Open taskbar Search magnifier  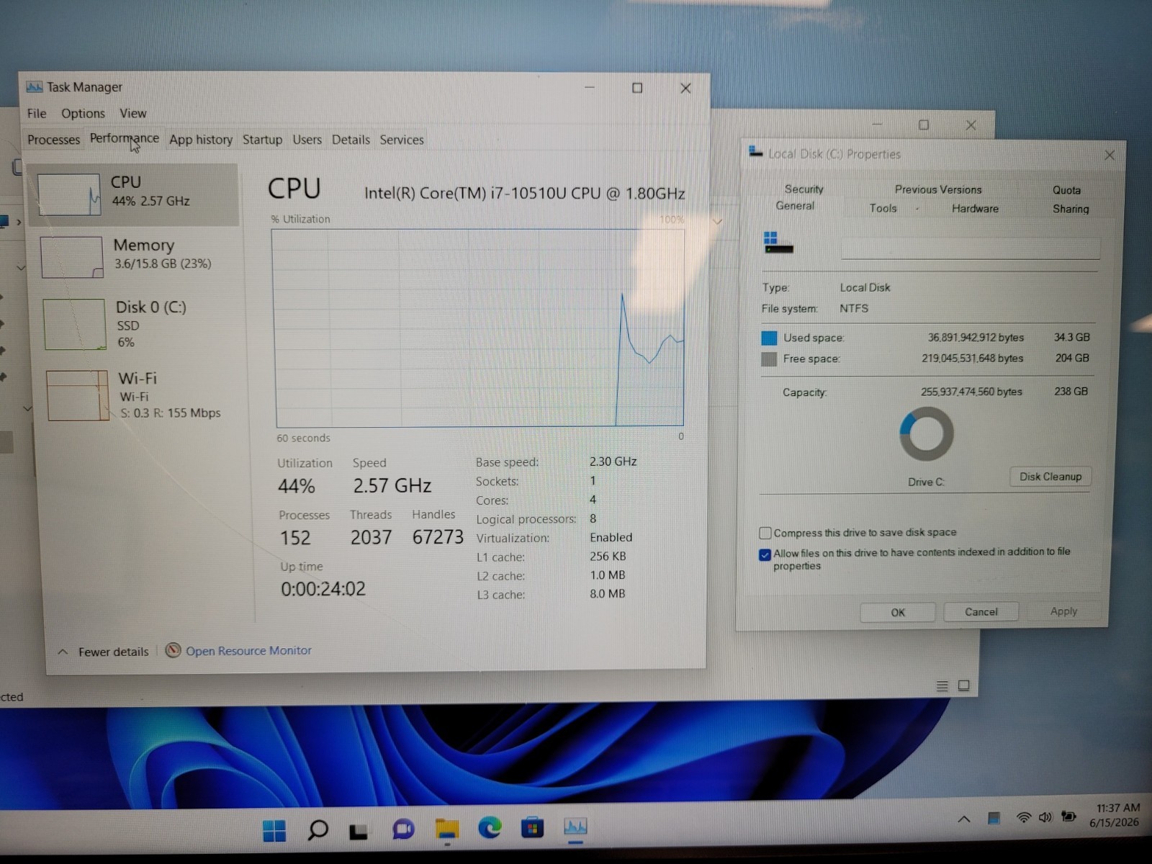click(318, 830)
